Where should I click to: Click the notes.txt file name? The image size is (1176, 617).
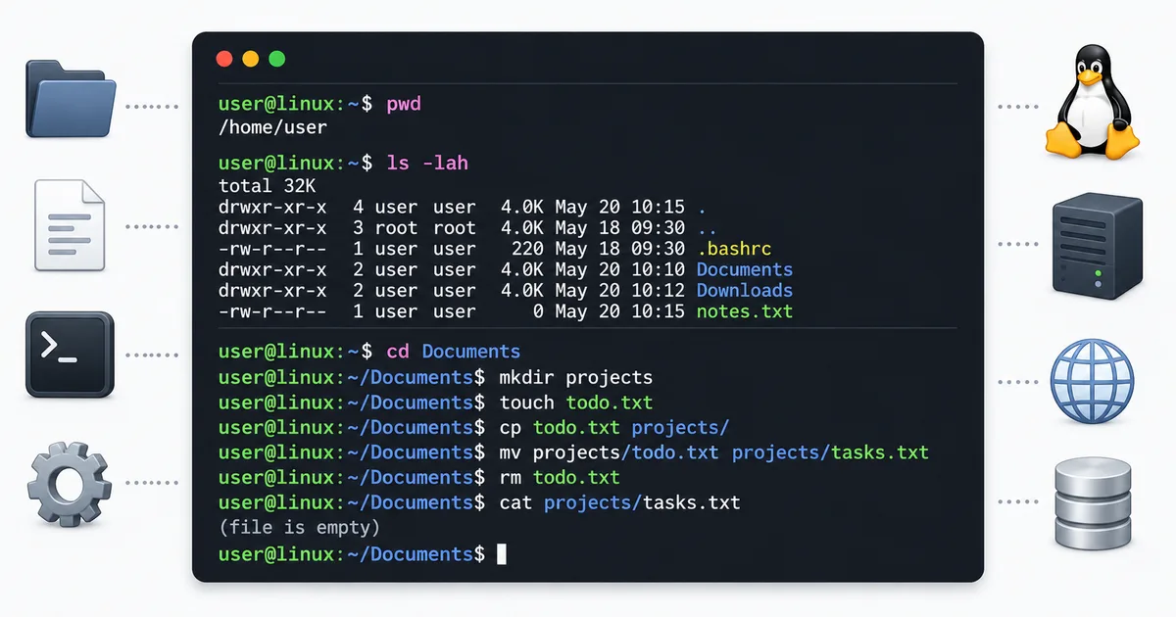pyautogui.click(x=745, y=311)
